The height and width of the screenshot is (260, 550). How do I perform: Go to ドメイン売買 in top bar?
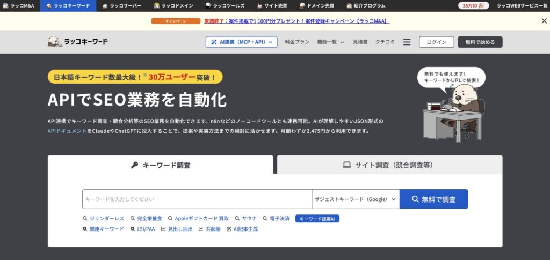point(317,5)
